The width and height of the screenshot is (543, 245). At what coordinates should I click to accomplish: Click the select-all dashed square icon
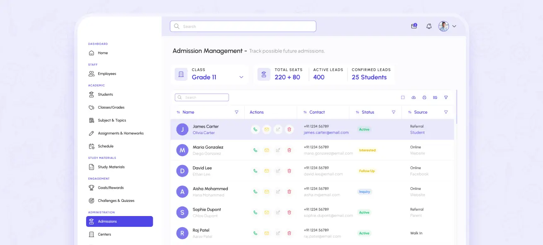(403, 97)
